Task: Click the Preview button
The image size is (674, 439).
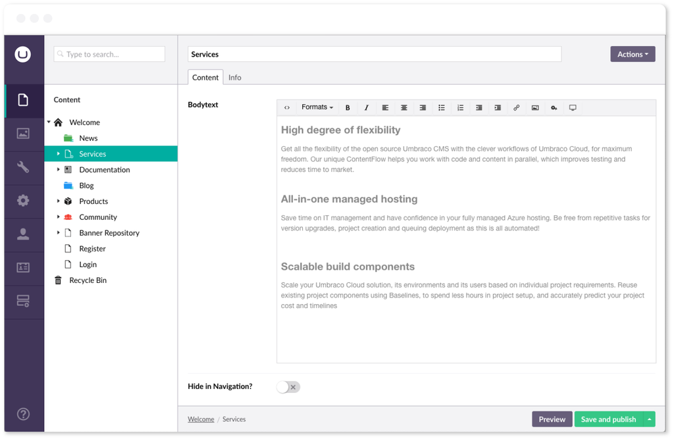Action: (552, 419)
